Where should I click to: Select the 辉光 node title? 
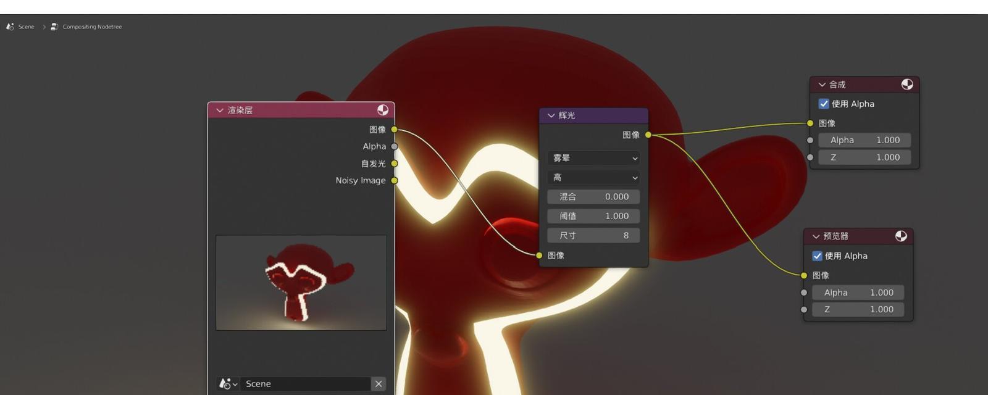pyautogui.click(x=567, y=115)
